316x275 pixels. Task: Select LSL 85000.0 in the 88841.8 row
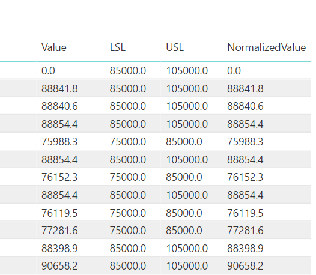(128, 89)
